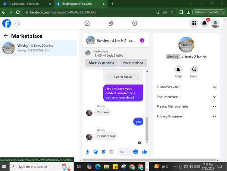Open the Notifications bell with badge
The height and width of the screenshot is (171, 227).
pyautogui.click(x=204, y=23)
